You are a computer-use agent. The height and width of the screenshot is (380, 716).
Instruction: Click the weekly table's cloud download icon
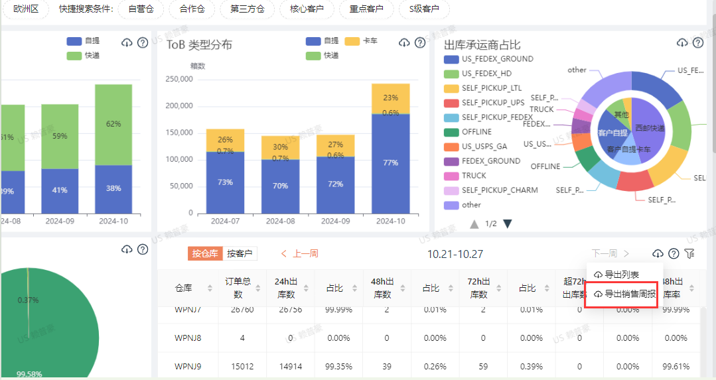click(658, 253)
